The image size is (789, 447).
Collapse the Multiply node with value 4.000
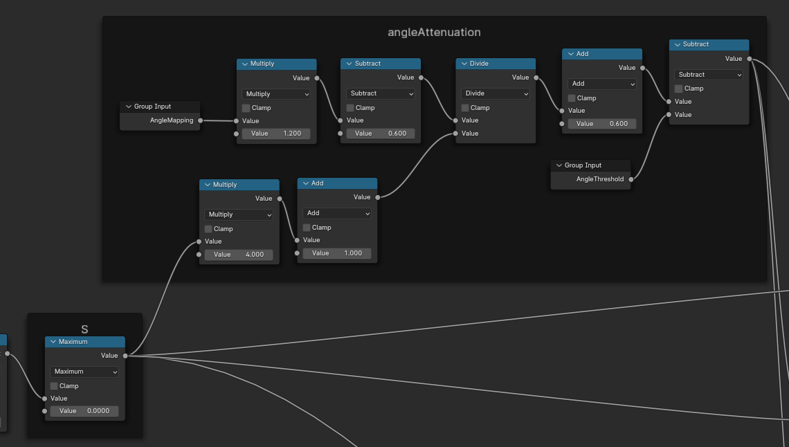[207, 185]
